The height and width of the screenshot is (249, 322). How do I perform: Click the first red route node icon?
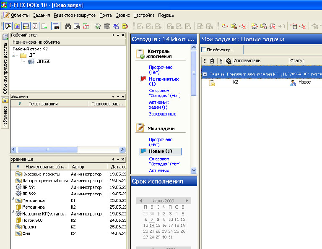pos(225,26)
